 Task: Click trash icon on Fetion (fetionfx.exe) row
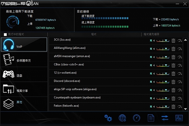(x=173, y=107)
